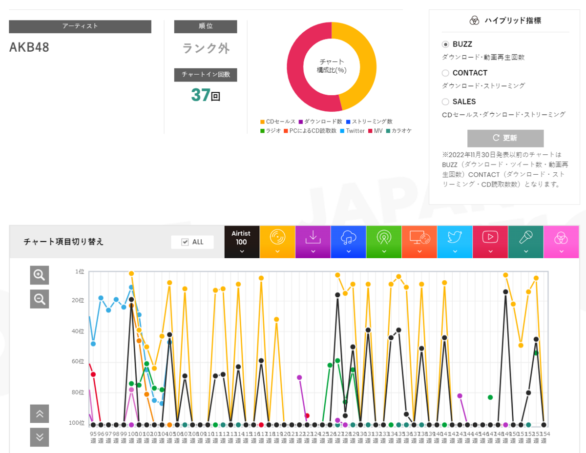Screen dimensions: 586x453
Task: Expand the chevron under the CD sales icon
Action: (277, 252)
